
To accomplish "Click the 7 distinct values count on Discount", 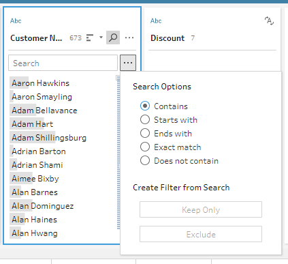I will pyautogui.click(x=193, y=38).
